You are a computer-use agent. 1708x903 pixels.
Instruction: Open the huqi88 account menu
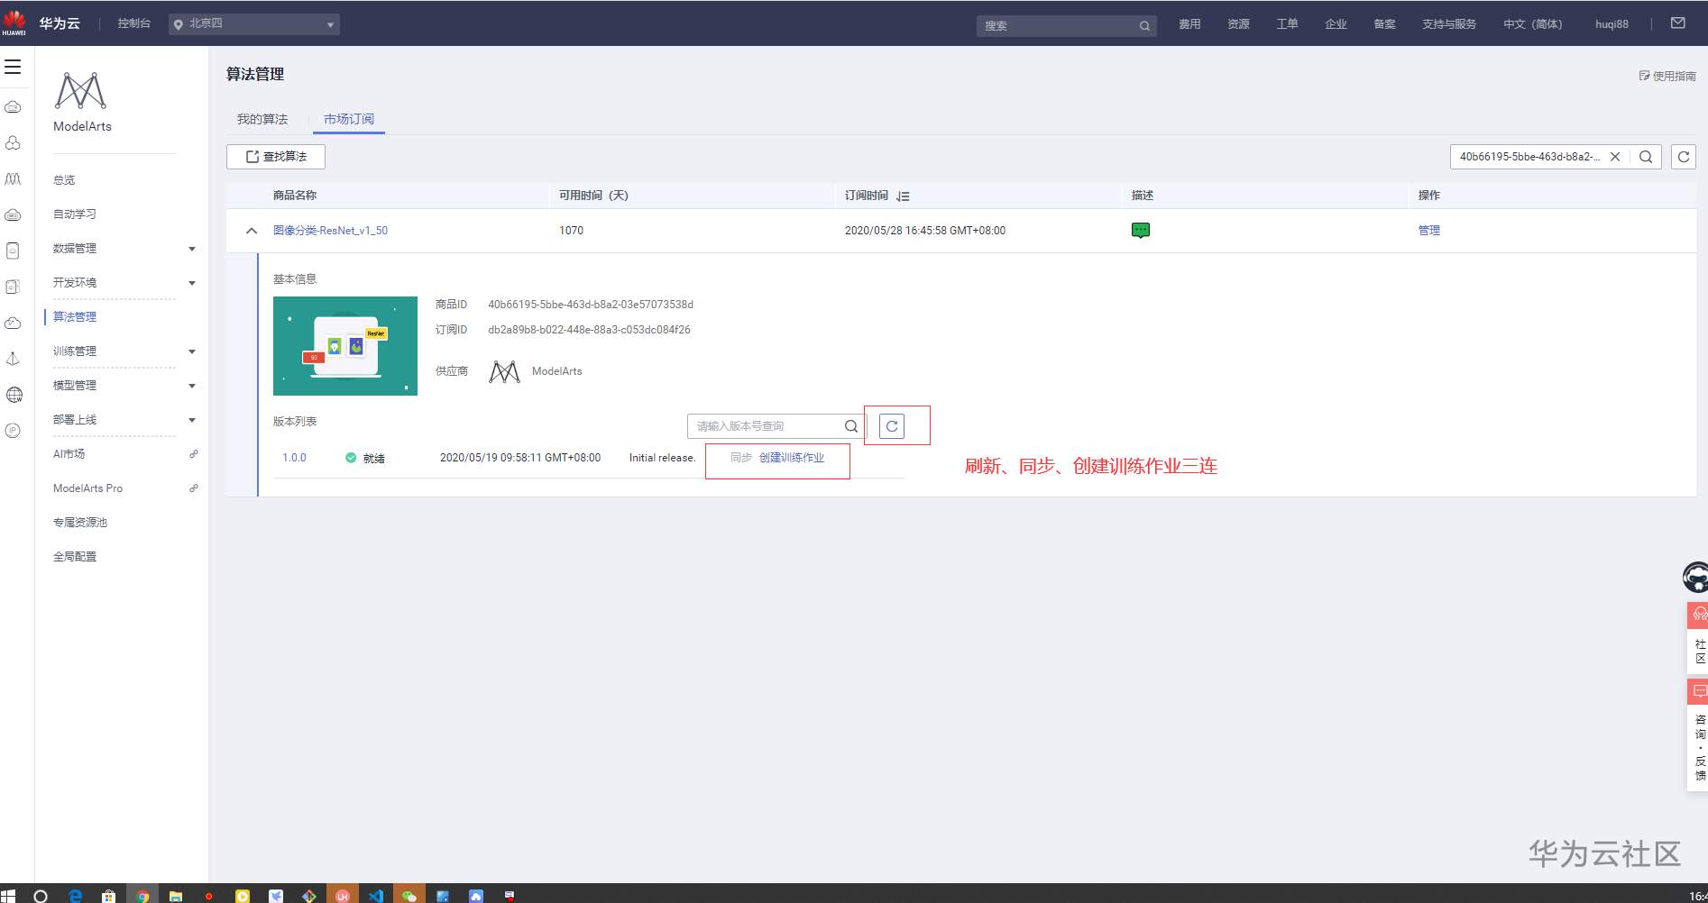tap(1612, 24)
